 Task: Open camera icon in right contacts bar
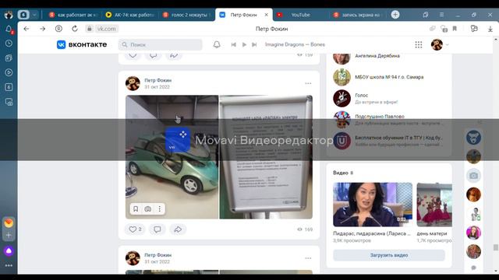(473, 176)
